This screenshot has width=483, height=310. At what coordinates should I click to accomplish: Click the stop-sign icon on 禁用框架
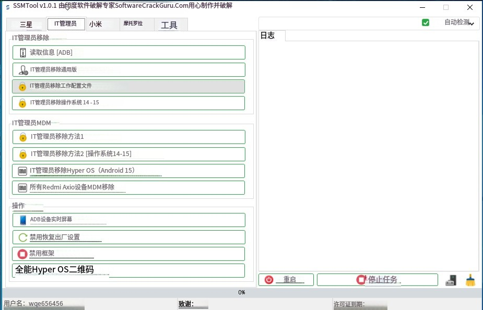[x=22, y=254]
